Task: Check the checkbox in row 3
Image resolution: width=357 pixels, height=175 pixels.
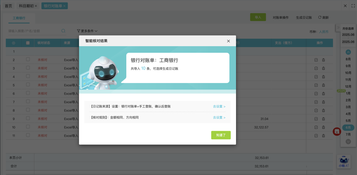Action: pos(28,68)
